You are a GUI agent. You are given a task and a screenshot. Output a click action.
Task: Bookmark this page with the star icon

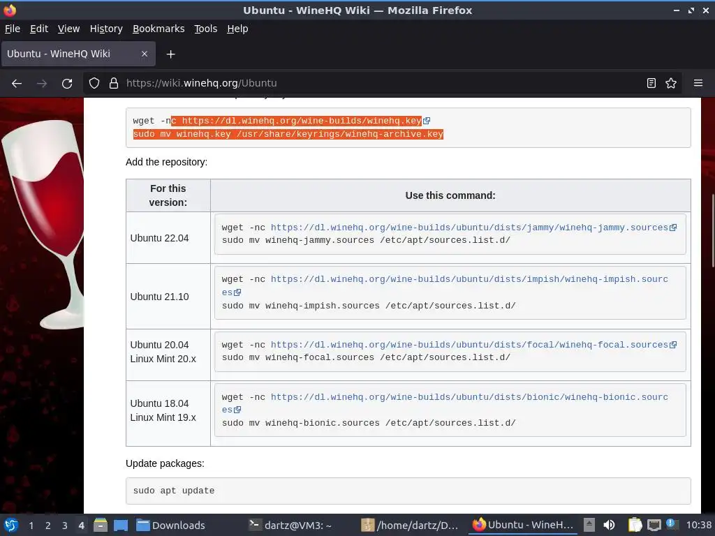(671, 83)
